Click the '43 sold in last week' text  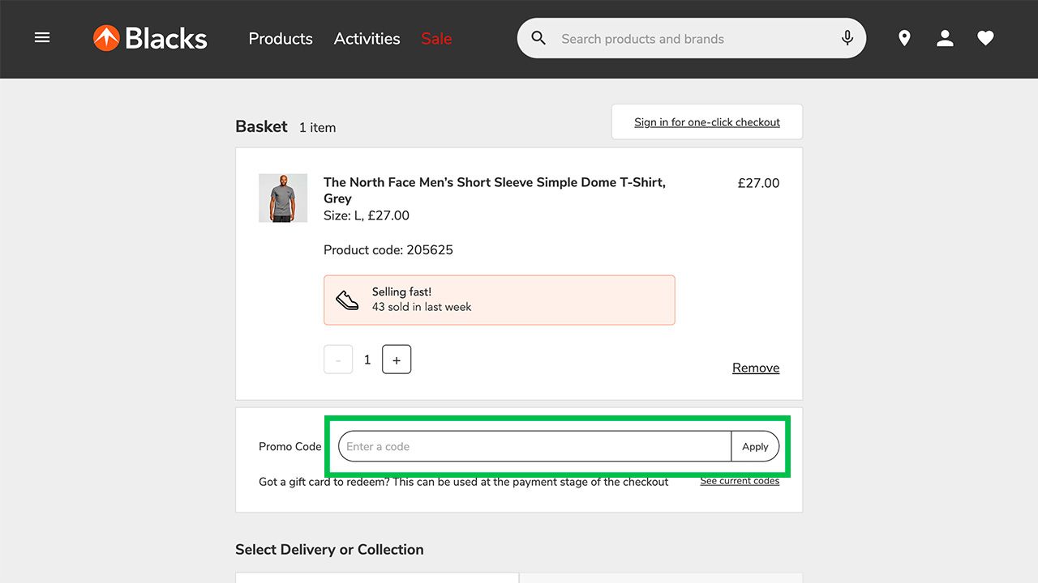pyautogui.click(x=422, y=307)
